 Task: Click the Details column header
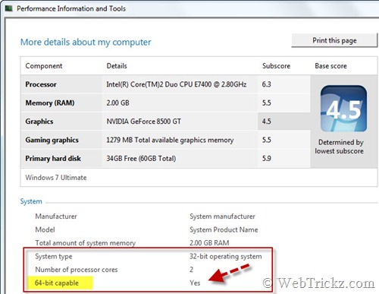tap(117, 66)
